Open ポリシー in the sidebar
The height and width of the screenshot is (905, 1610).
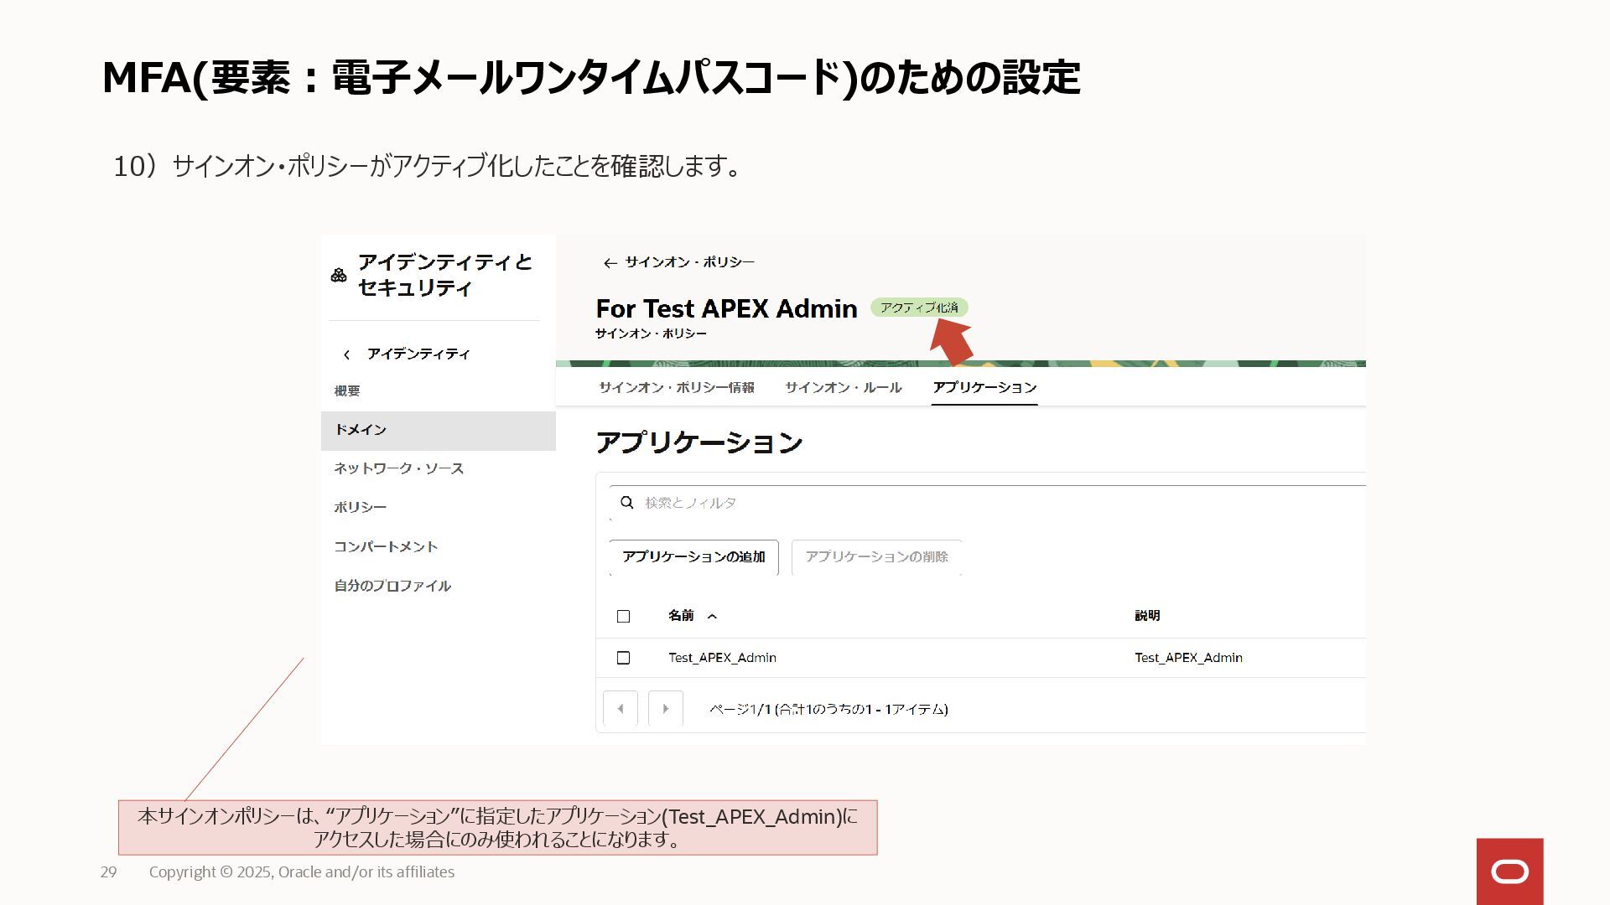pyautogui.click(x=361, y=508)
